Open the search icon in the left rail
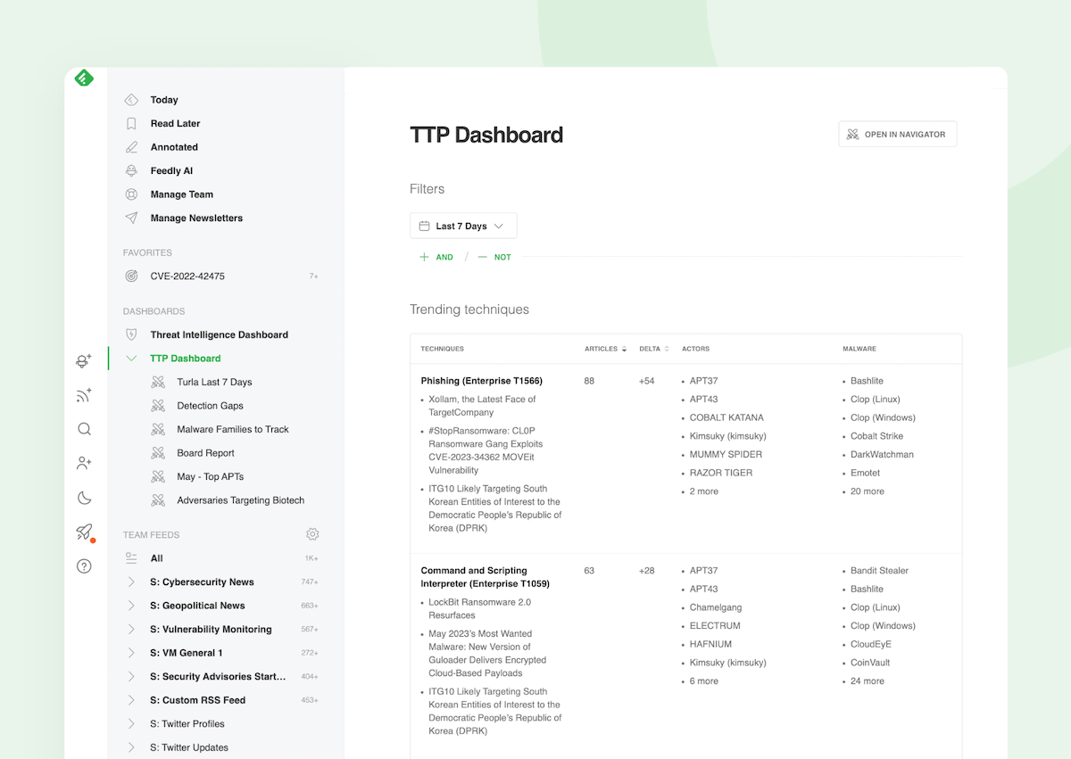 (x=83, y=429)
